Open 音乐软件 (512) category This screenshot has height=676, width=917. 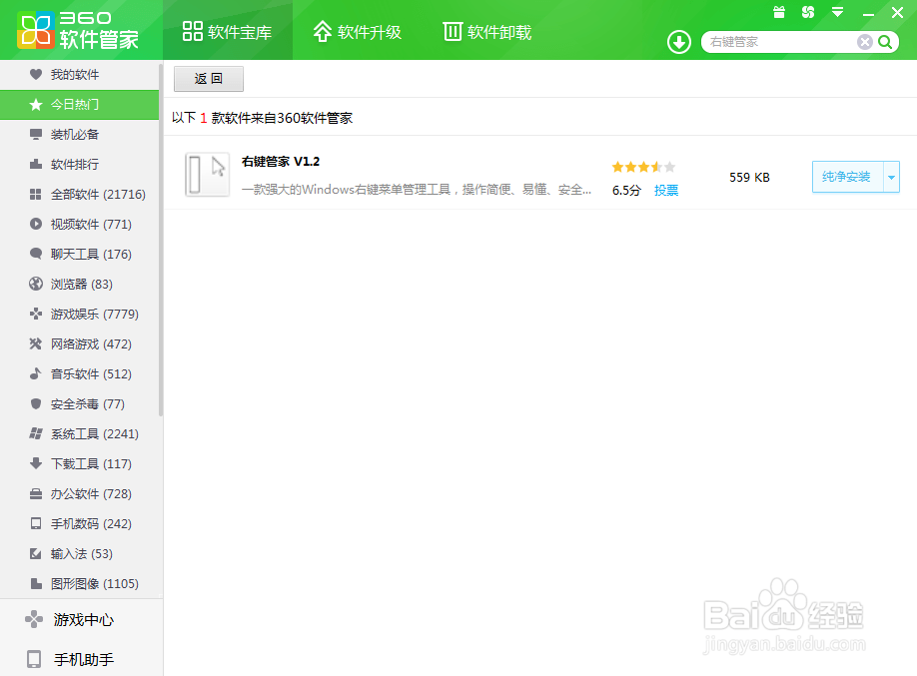coord(80,373)
